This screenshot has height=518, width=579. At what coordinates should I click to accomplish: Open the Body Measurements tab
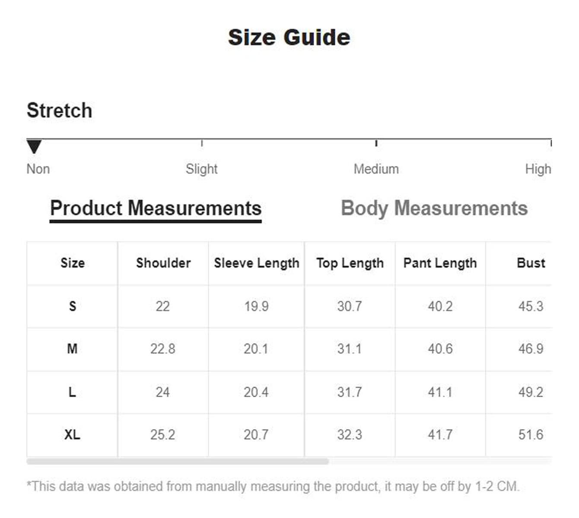(x=434, y=208)
